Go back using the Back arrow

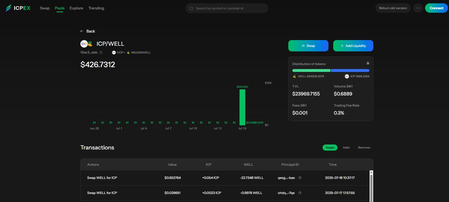(88, 31)
